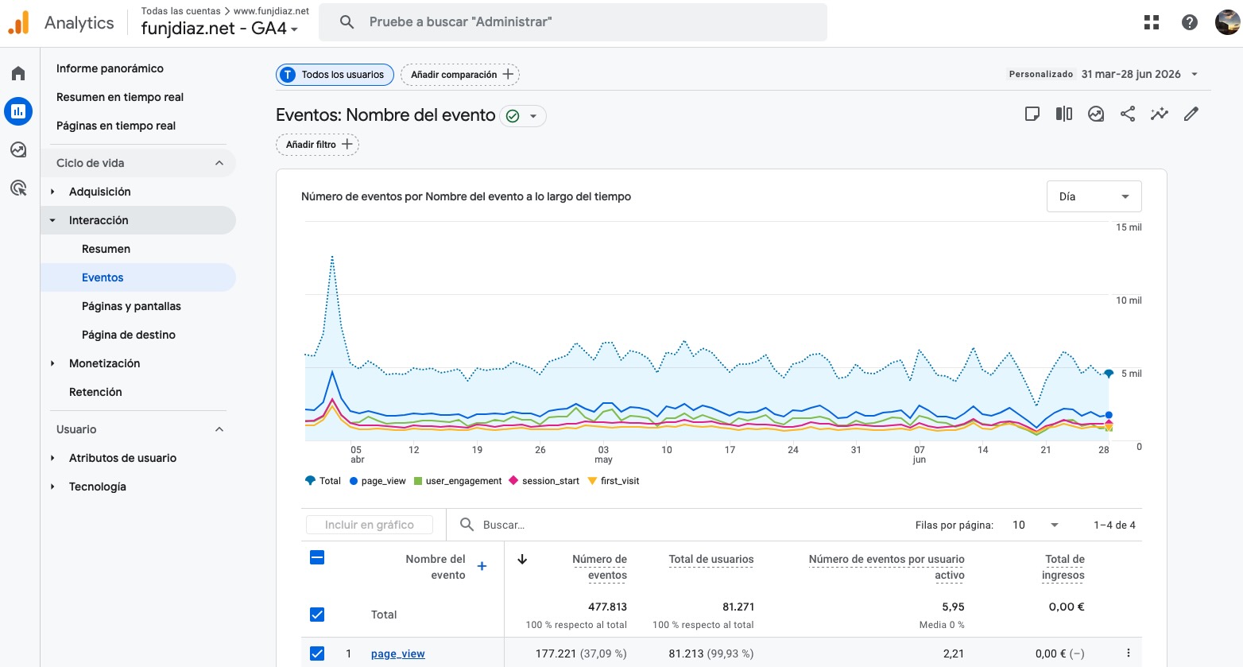Open the Reports icon in left rail
Image resolution: width=1243 pixels, height=667 pixels.
point(18,111)
